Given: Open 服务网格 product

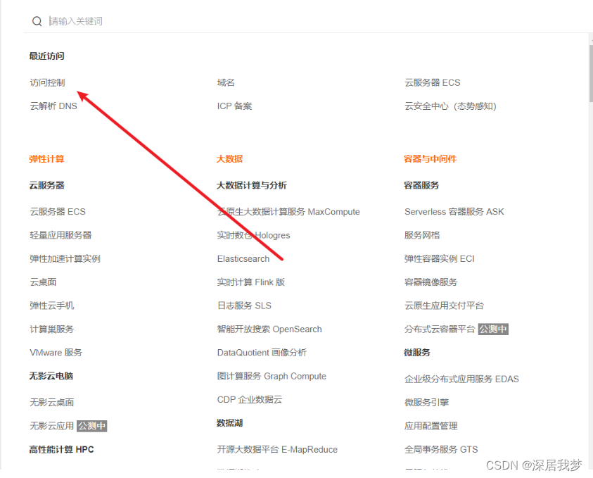Looking at the screenshot, I should point(422,235).
